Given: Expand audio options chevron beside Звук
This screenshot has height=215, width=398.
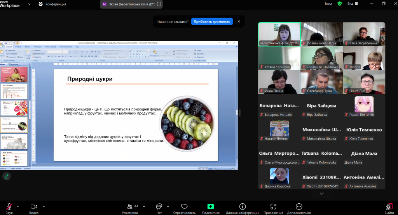Looking at the screenshot, I should pyautogui.click(x=17, y=206).
